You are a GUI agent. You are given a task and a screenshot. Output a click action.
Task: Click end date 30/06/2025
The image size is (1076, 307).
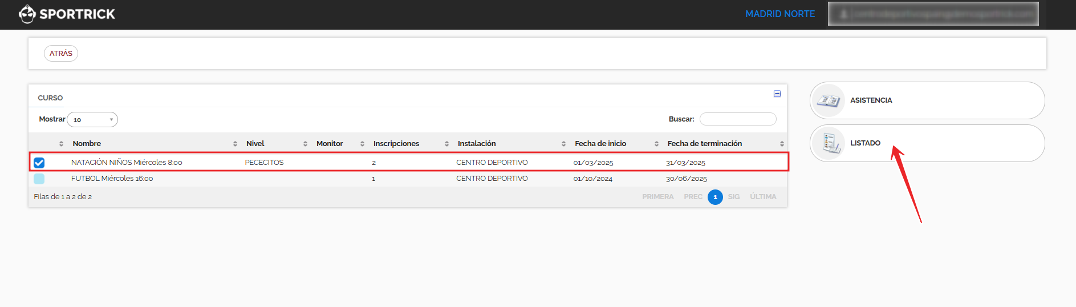tap(687, 179)
